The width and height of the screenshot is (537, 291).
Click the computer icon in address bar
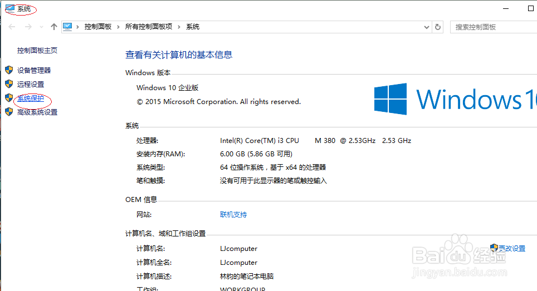[67, 27]
